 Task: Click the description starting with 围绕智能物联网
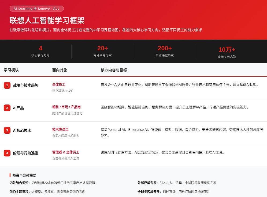tap(175, 107)
